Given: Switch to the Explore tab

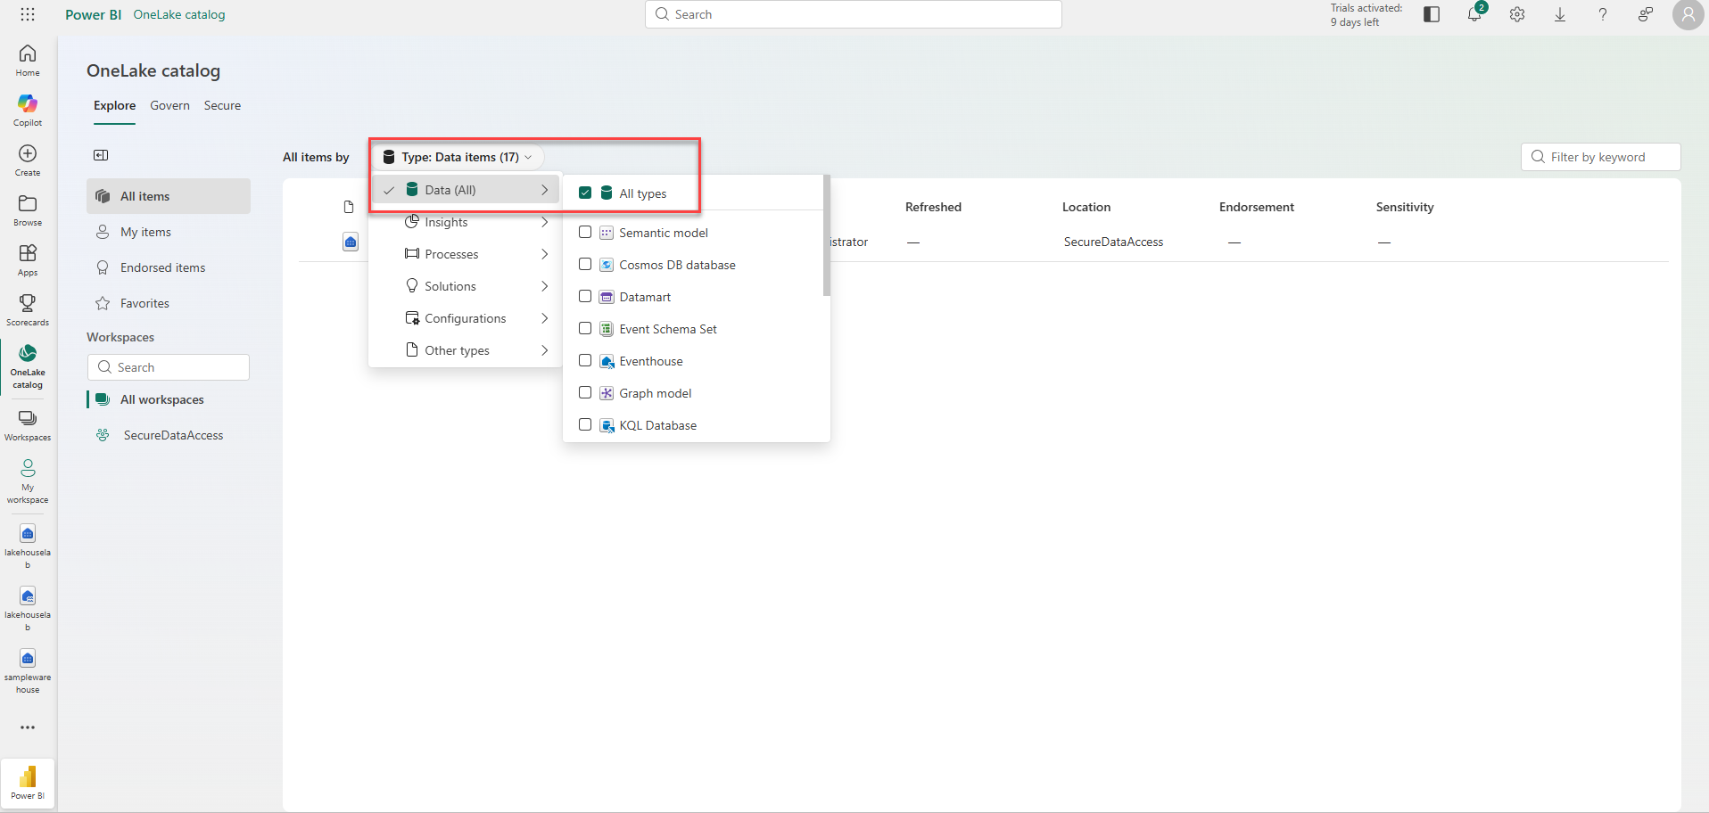Looking at the screenshot, I should [115, 105].
